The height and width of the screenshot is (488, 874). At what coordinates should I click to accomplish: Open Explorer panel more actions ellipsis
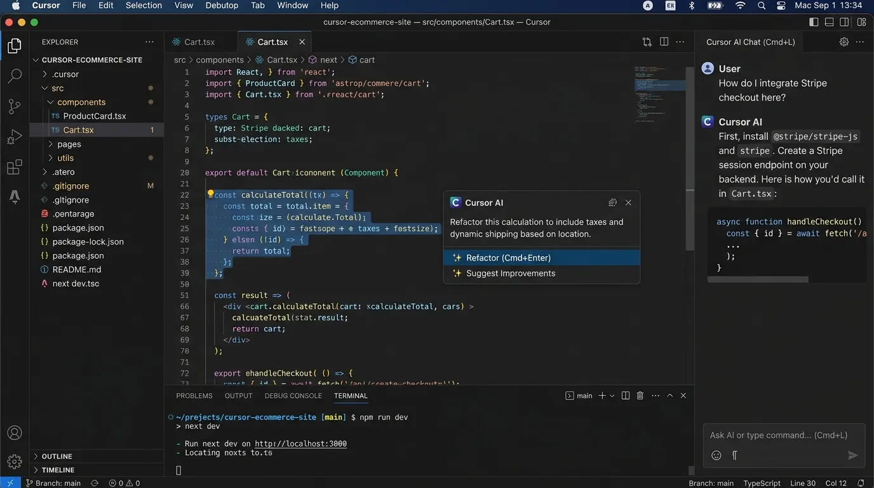pyautogui.click(x=149, y=42)
